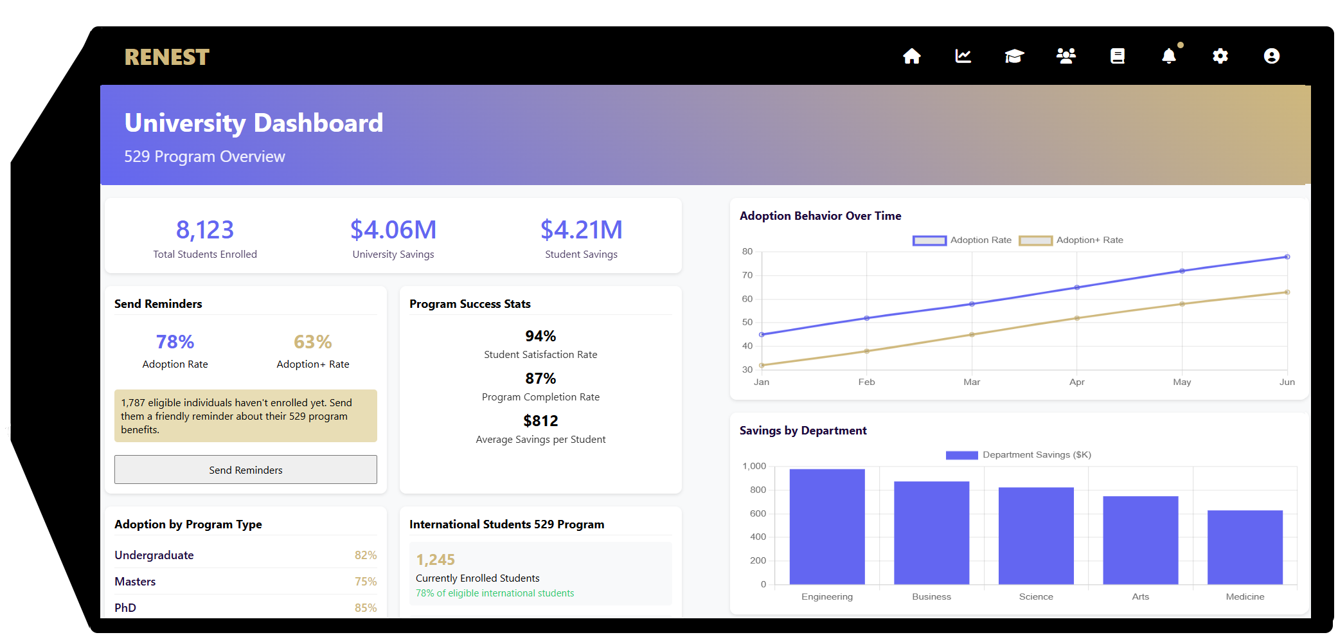
Task: Click the Mar Adoption Rate data point
Action: pos(972,304)
